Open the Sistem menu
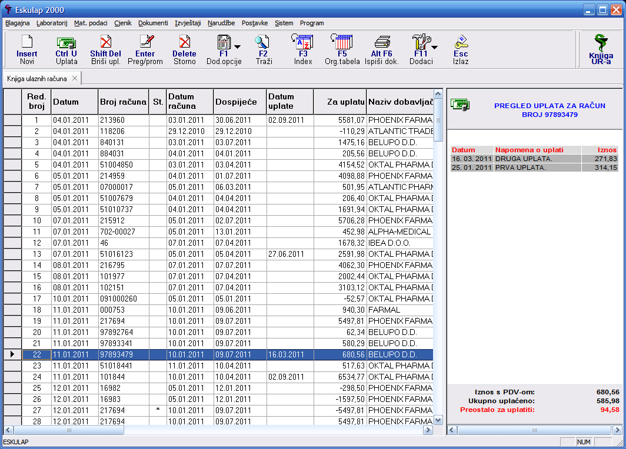Screen dimensions: 626x449 pyautogui.click(x=284, y=23)
